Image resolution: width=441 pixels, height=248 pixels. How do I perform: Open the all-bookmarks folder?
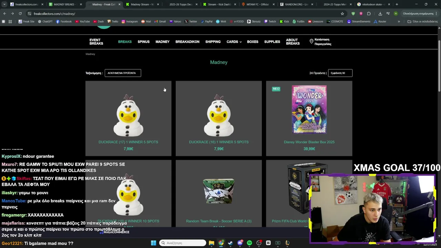click(422, 21)
